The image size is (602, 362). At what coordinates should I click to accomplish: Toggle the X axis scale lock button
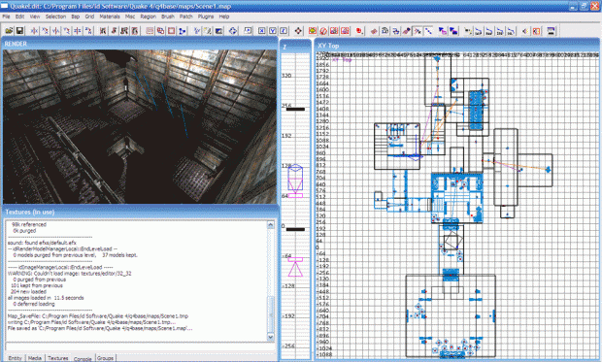(262, 31)
